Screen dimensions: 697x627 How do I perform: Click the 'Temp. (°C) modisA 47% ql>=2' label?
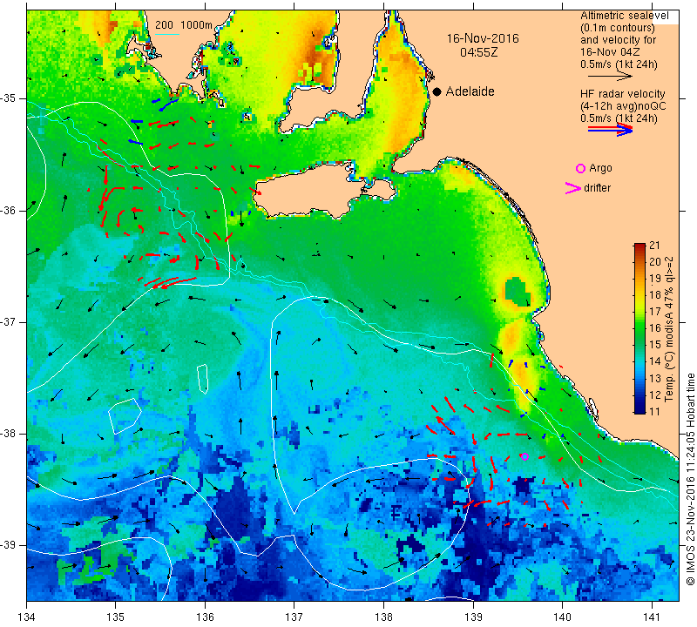pyautogui.click(x=669, y=329)
